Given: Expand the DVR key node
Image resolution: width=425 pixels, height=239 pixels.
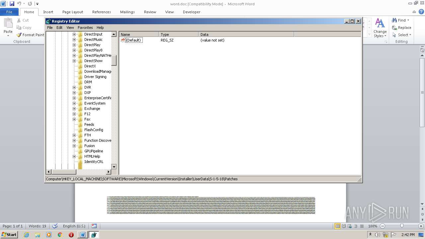Looking at the screenshot, I should 74,87.
